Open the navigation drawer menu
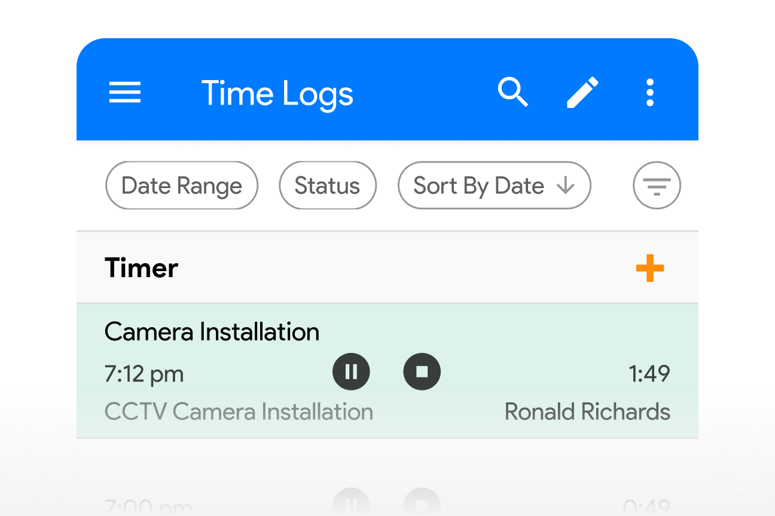Image resolution: width=775 pixels, height=516 pixels. coord(124,93)
